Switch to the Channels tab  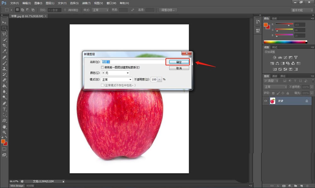coord(274,76)
